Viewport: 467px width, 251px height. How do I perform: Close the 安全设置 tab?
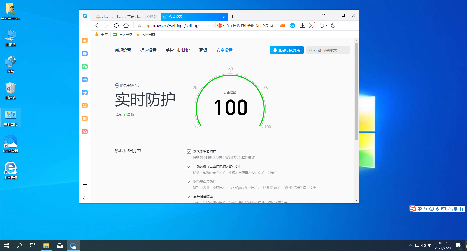(x=224, y=17)
